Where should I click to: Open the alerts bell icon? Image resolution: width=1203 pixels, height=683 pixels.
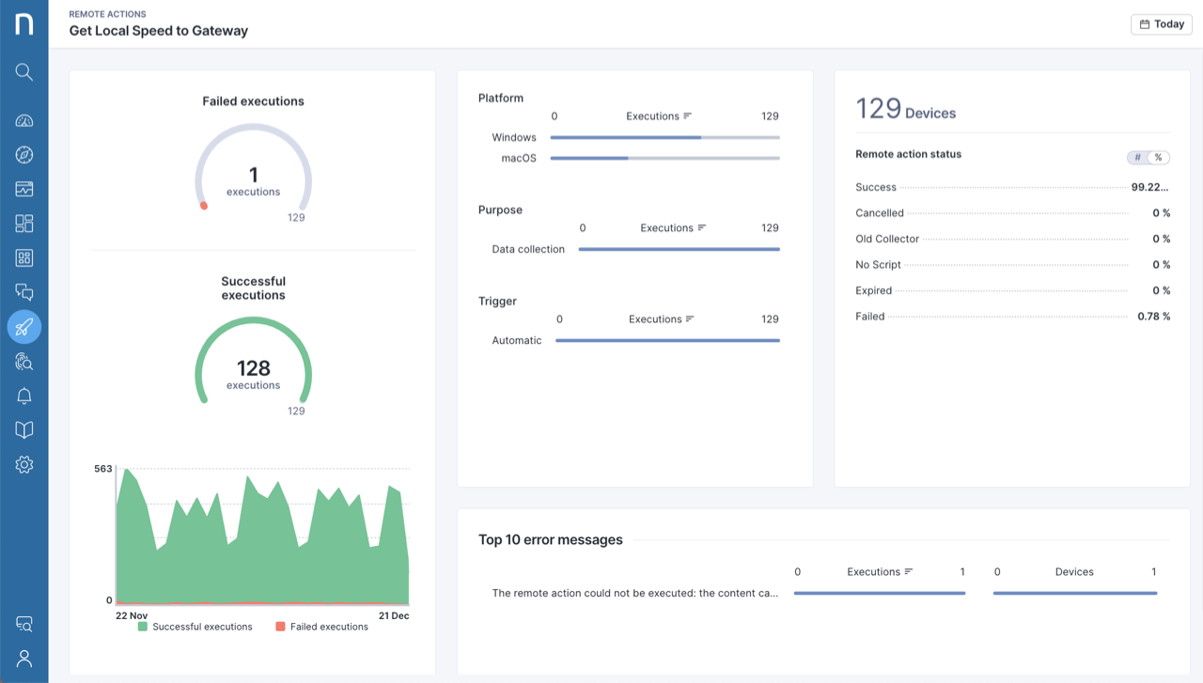(x=24, y=395)
